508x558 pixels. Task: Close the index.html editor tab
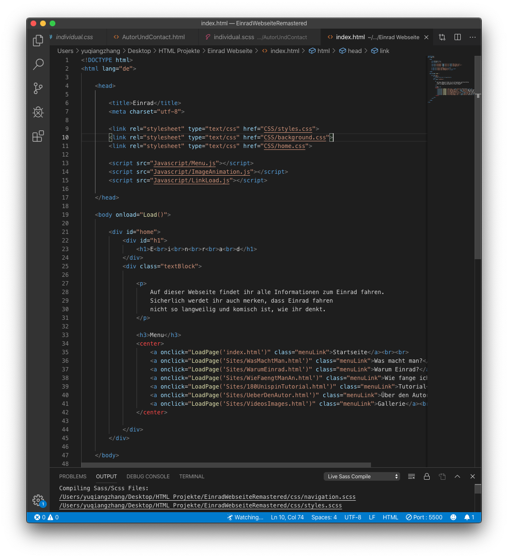426,37
